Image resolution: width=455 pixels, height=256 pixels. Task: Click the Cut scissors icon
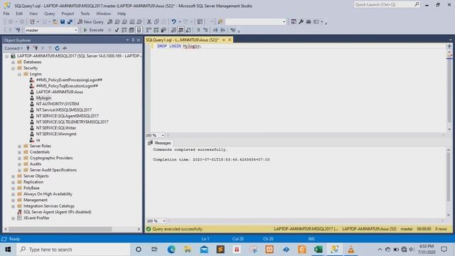click(149, 22)
